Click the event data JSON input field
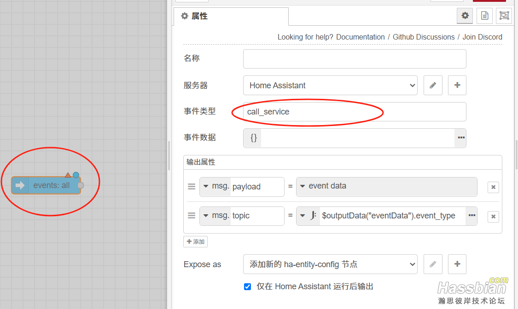The height and width of the screenshot is (309, 518). click(x=357, y=138)
